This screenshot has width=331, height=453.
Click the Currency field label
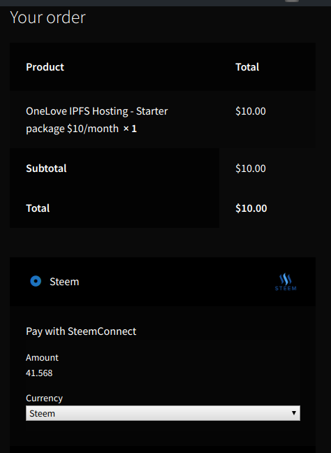point(44,398)
